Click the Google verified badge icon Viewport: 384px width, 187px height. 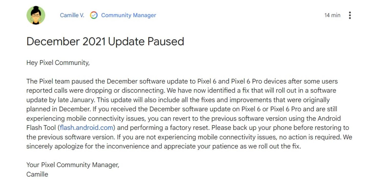[x=94, y=15]
